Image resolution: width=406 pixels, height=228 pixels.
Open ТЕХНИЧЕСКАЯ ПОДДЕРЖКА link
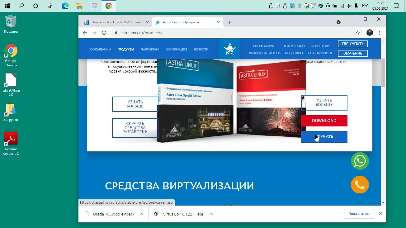(x=294, y=49)
